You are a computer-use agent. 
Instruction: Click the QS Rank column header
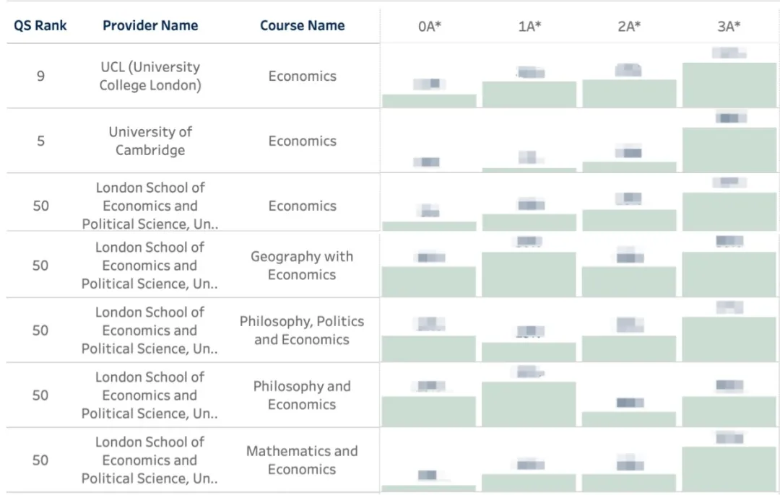[x=40, y=25]
